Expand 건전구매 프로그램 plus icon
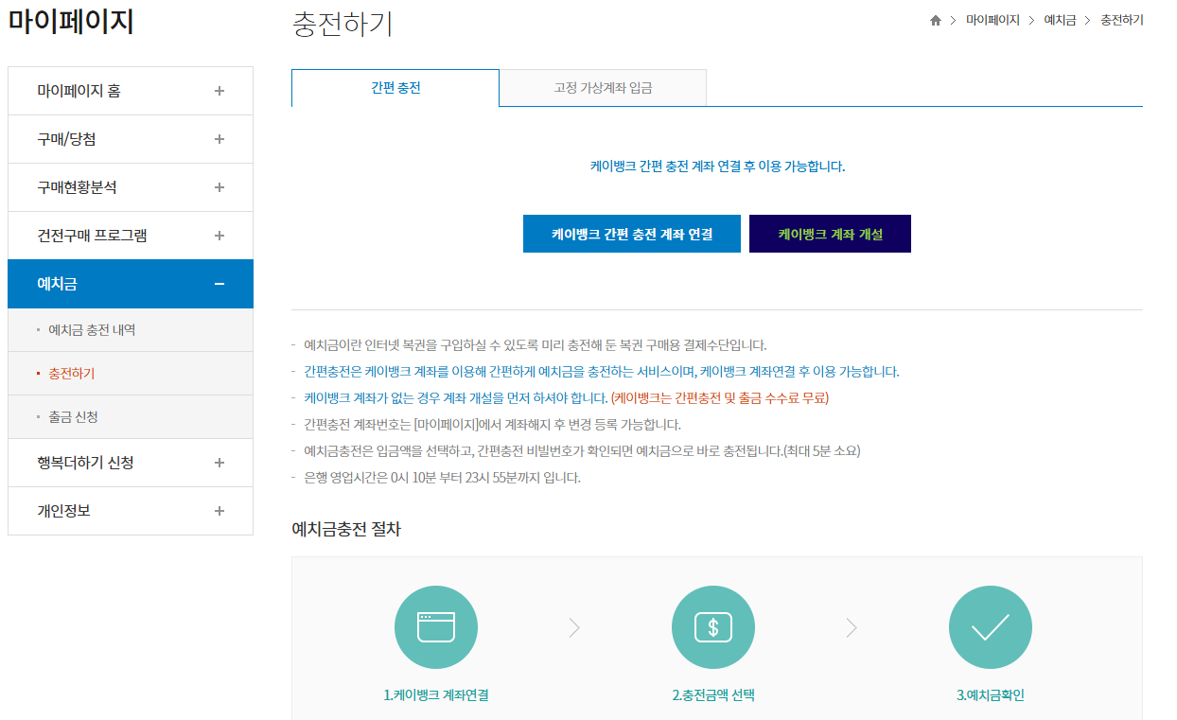Image resolution: width=1177 pixels, height=720 pixels. [x=220, y=236]
